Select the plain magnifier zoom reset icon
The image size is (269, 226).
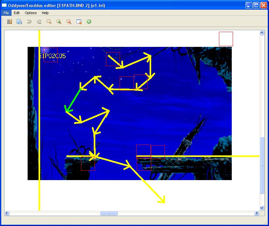(x=49, y=22)
